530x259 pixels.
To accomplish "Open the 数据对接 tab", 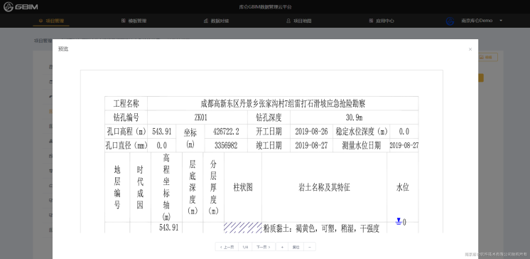I will pyautogui.click(x=216, y=21).
